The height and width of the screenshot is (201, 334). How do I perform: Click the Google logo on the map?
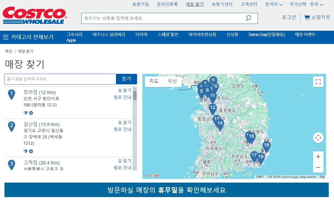coord(152,175)
